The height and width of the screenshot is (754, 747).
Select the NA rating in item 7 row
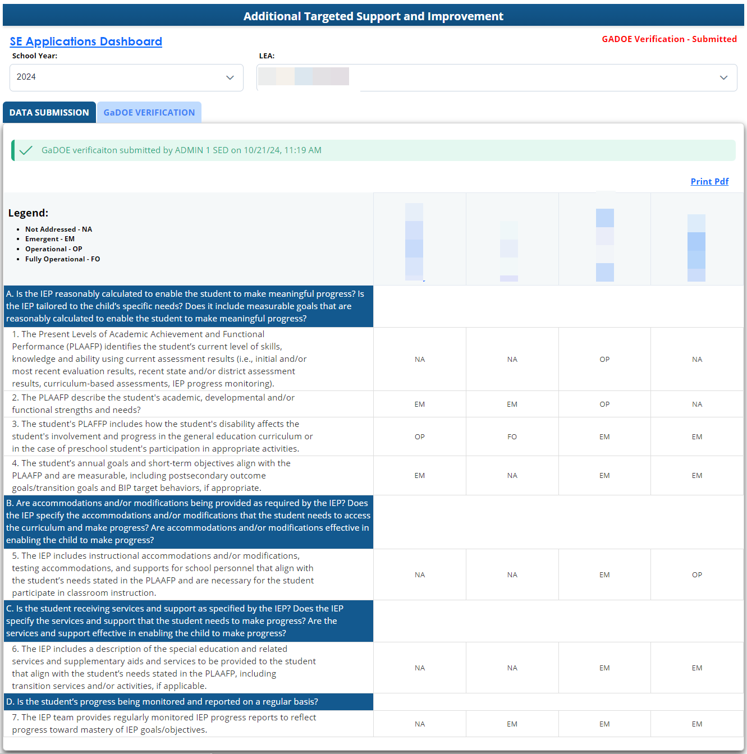click(420, 724)
